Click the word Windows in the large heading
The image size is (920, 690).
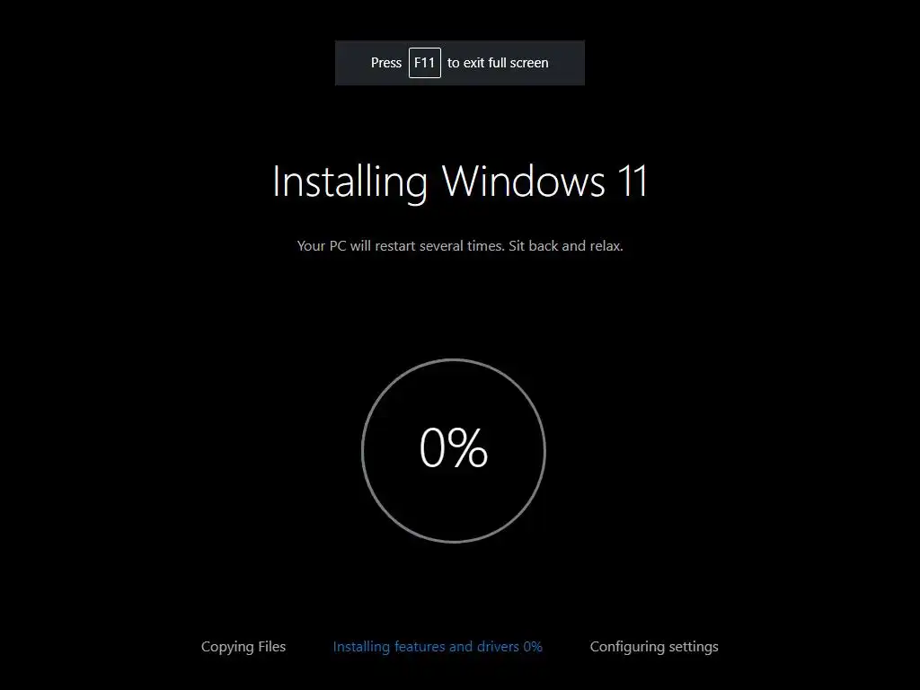tap(524, 181)
